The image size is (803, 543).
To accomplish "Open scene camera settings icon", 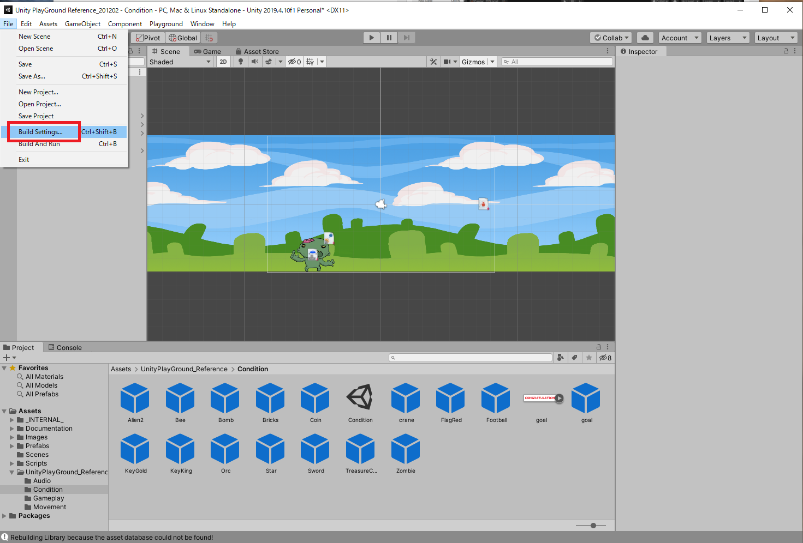I will pyautogui.click(x=448, y=62).
